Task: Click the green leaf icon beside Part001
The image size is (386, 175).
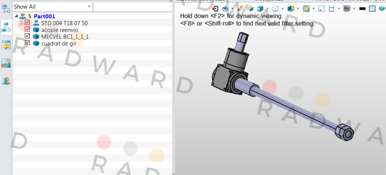Action: [x=30, y=16]
